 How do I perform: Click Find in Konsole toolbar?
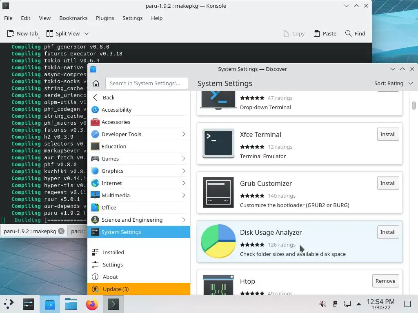point(356,33)
